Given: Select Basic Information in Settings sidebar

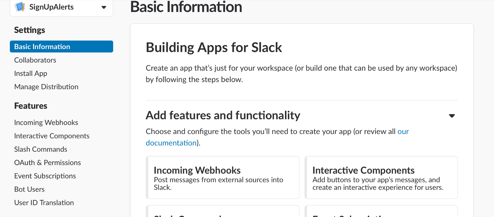Looking at the screenshot, I should click(61, 47).
